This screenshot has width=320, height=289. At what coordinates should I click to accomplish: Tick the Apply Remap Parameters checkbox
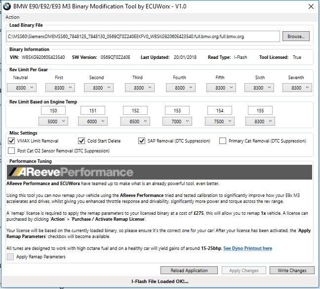(x=10, y=257)
